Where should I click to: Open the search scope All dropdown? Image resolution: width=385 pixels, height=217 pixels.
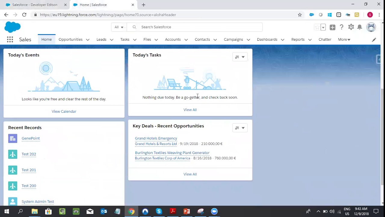(x=119, y=27)
